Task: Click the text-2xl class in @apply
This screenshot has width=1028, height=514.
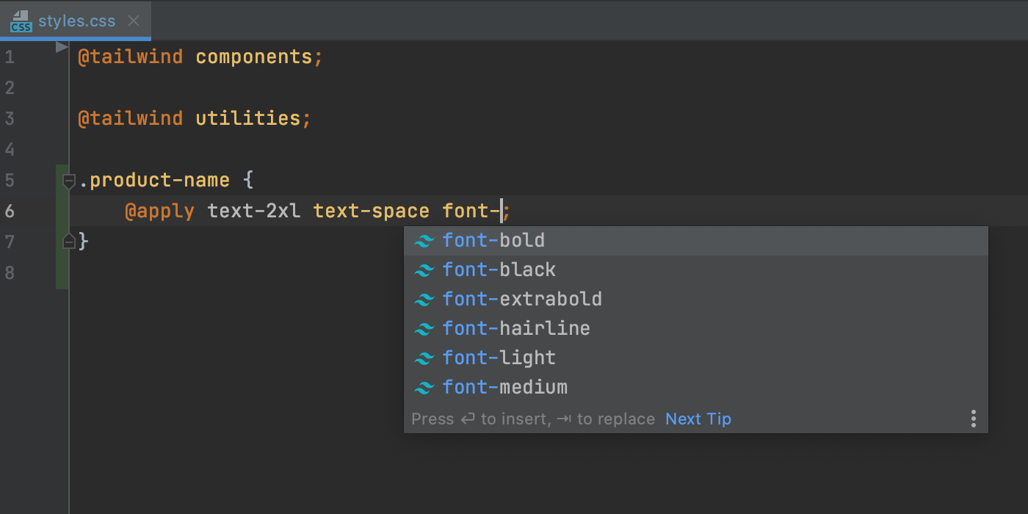Action: coord(254,211)
